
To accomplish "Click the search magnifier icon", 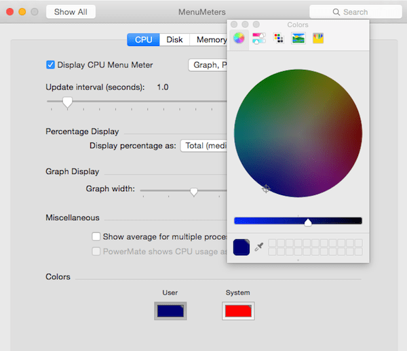I will 336,12.
